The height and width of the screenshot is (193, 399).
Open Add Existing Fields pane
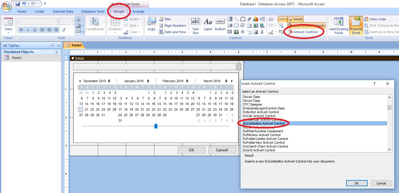pos(339,25)
